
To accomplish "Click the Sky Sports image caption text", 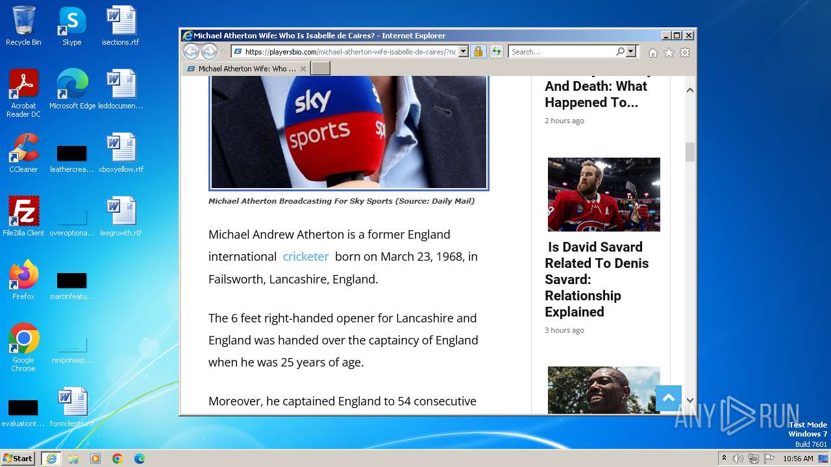I will tap(341, 201).
